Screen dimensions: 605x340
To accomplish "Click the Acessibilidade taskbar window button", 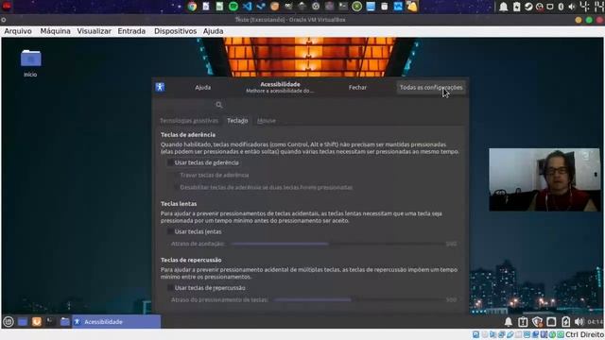I will point(116,321).
